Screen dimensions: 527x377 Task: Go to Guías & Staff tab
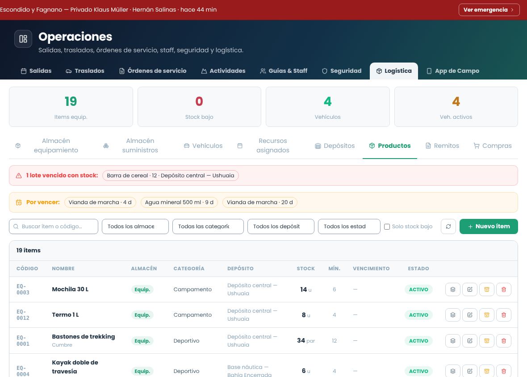coord(284,71)
